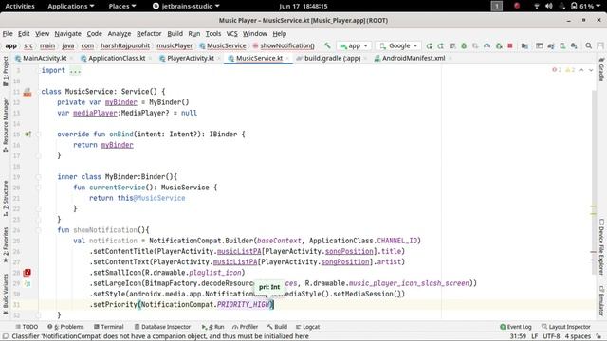Screen dimensions: 607x341
Task: Open the TODO tool window
Action: (x=27, y=327)
